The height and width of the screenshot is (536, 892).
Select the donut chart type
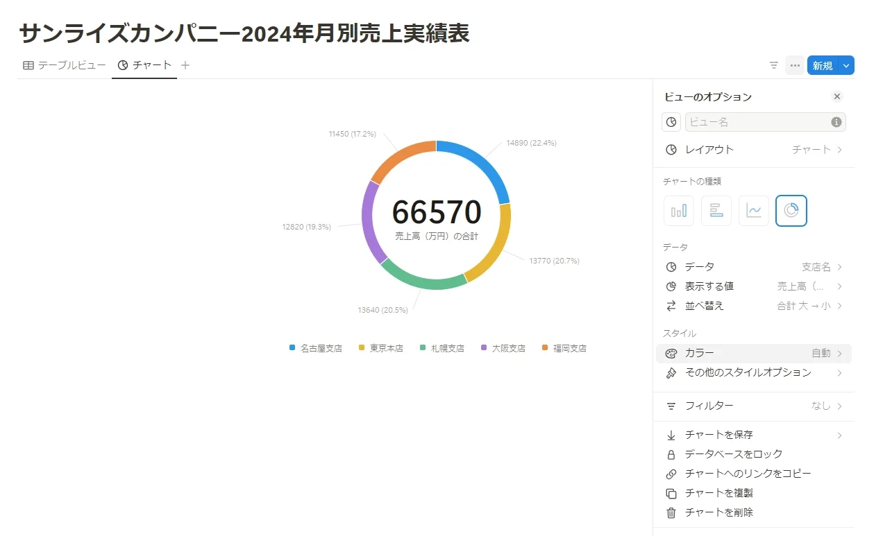791,211
